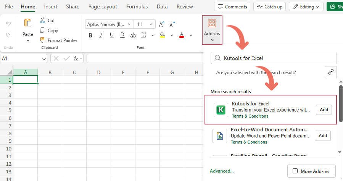343x181 pixels.
Task: Increase font size with larger A
Action: [162, 24]
